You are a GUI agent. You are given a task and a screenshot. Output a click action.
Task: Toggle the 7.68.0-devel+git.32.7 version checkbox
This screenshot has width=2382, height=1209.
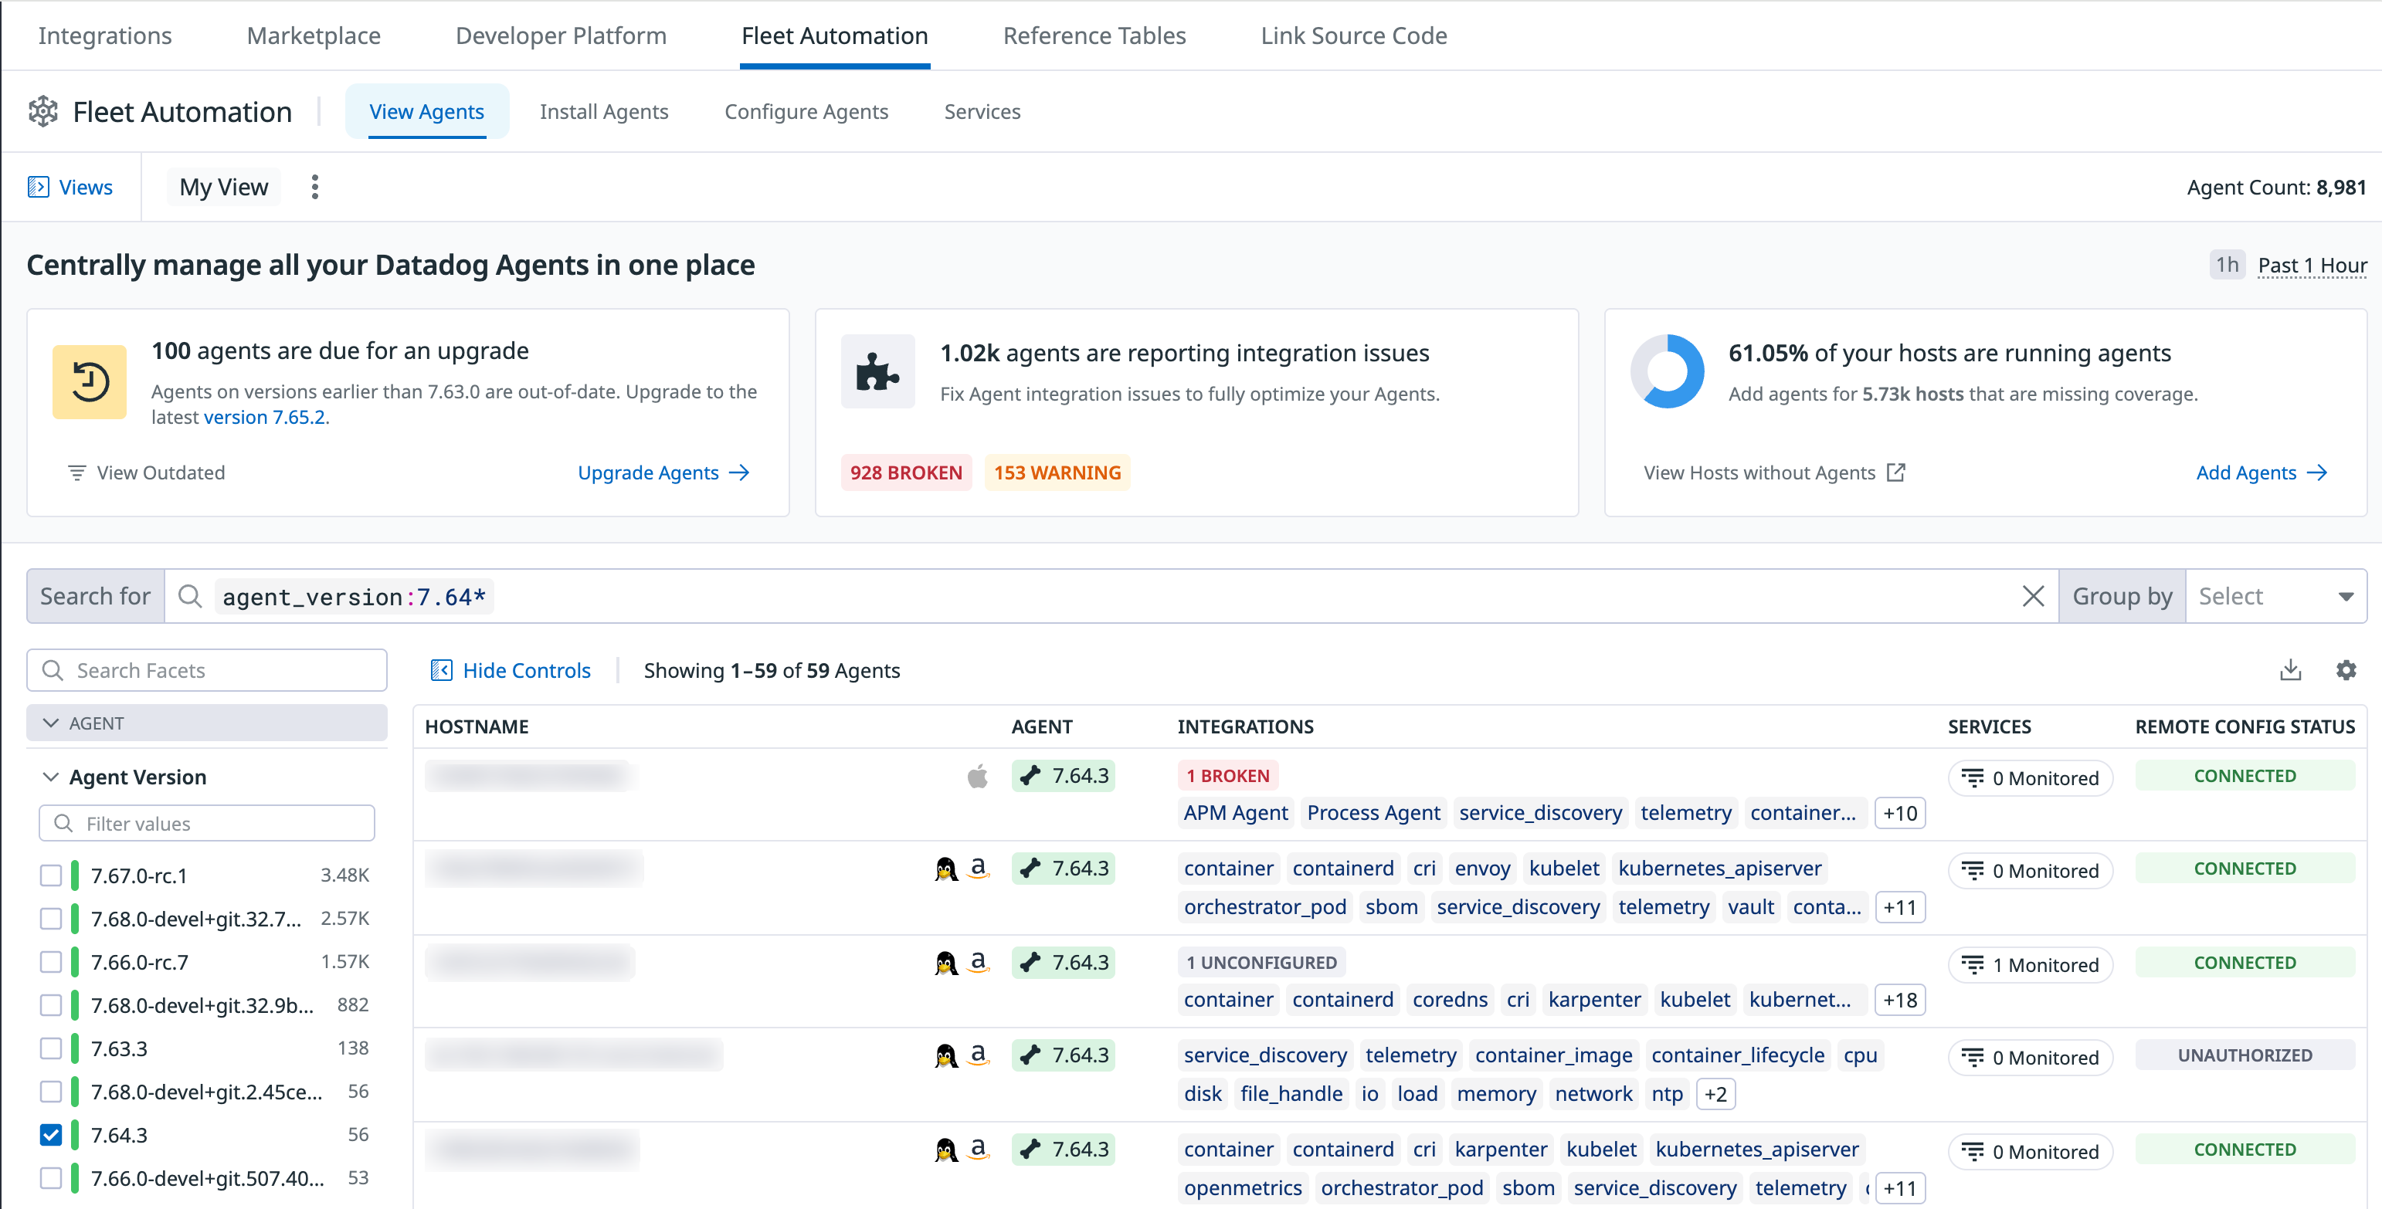pos(51,919)
